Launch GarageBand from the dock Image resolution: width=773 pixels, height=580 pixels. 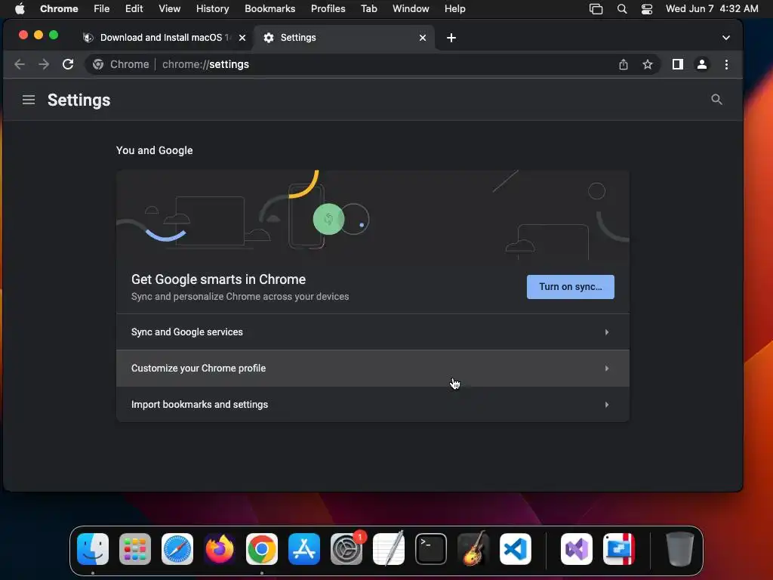[x=473, y=549]
